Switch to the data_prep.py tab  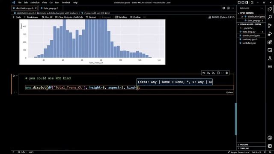tap(51, 8)
